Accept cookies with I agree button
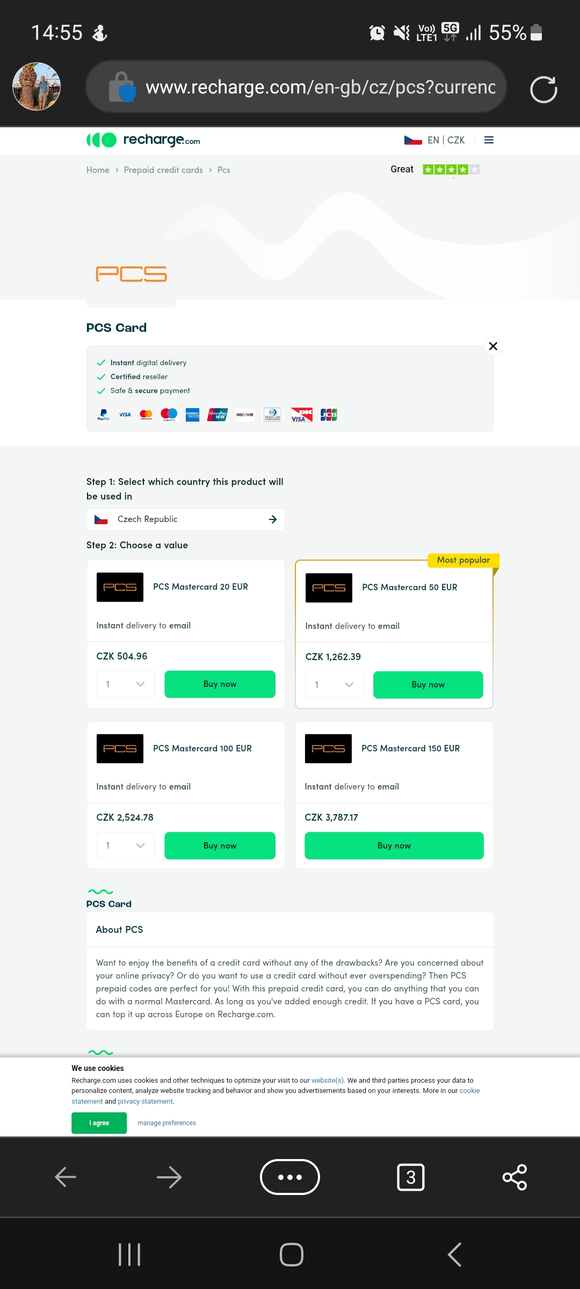Screen dimensions: 580x1289 click(x=99, y=1123)
